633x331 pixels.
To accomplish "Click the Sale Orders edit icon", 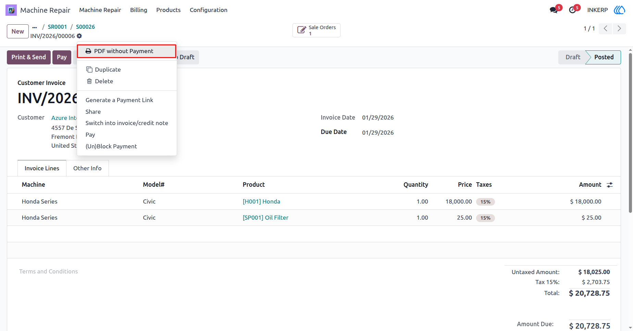I will (301, 30).
